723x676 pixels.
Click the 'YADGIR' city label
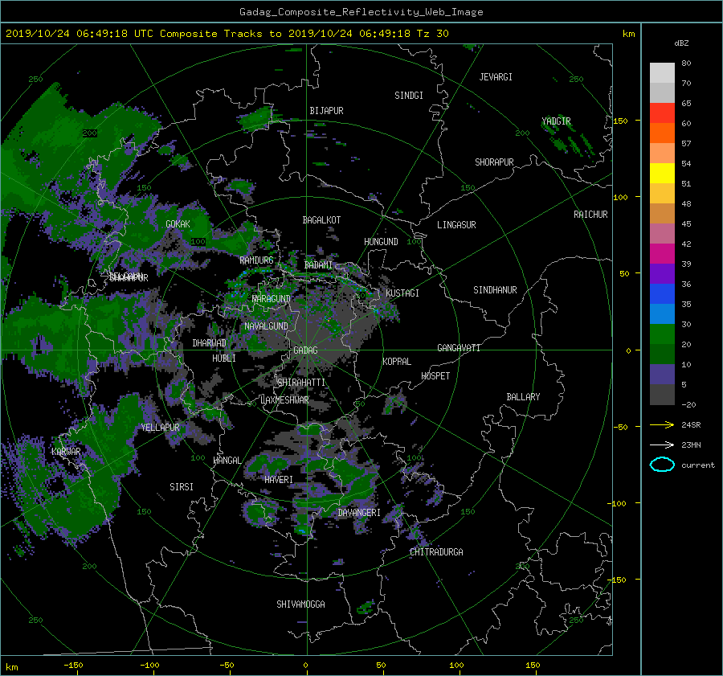pos(556,121)
